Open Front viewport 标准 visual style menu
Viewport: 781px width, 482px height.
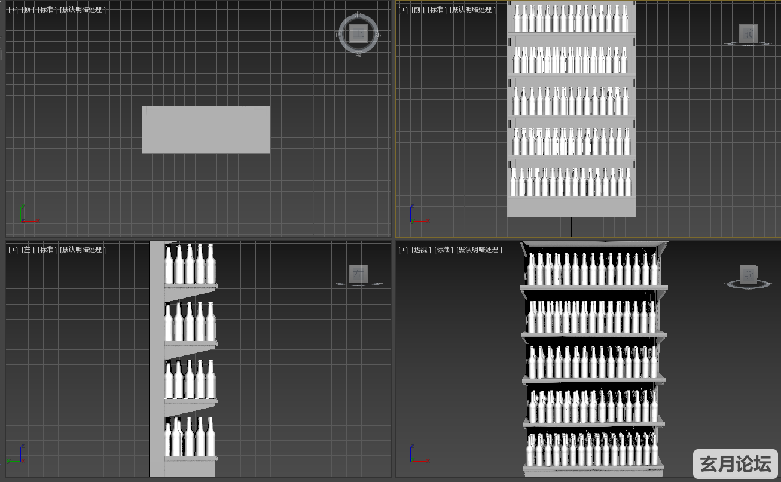point(437,10)
